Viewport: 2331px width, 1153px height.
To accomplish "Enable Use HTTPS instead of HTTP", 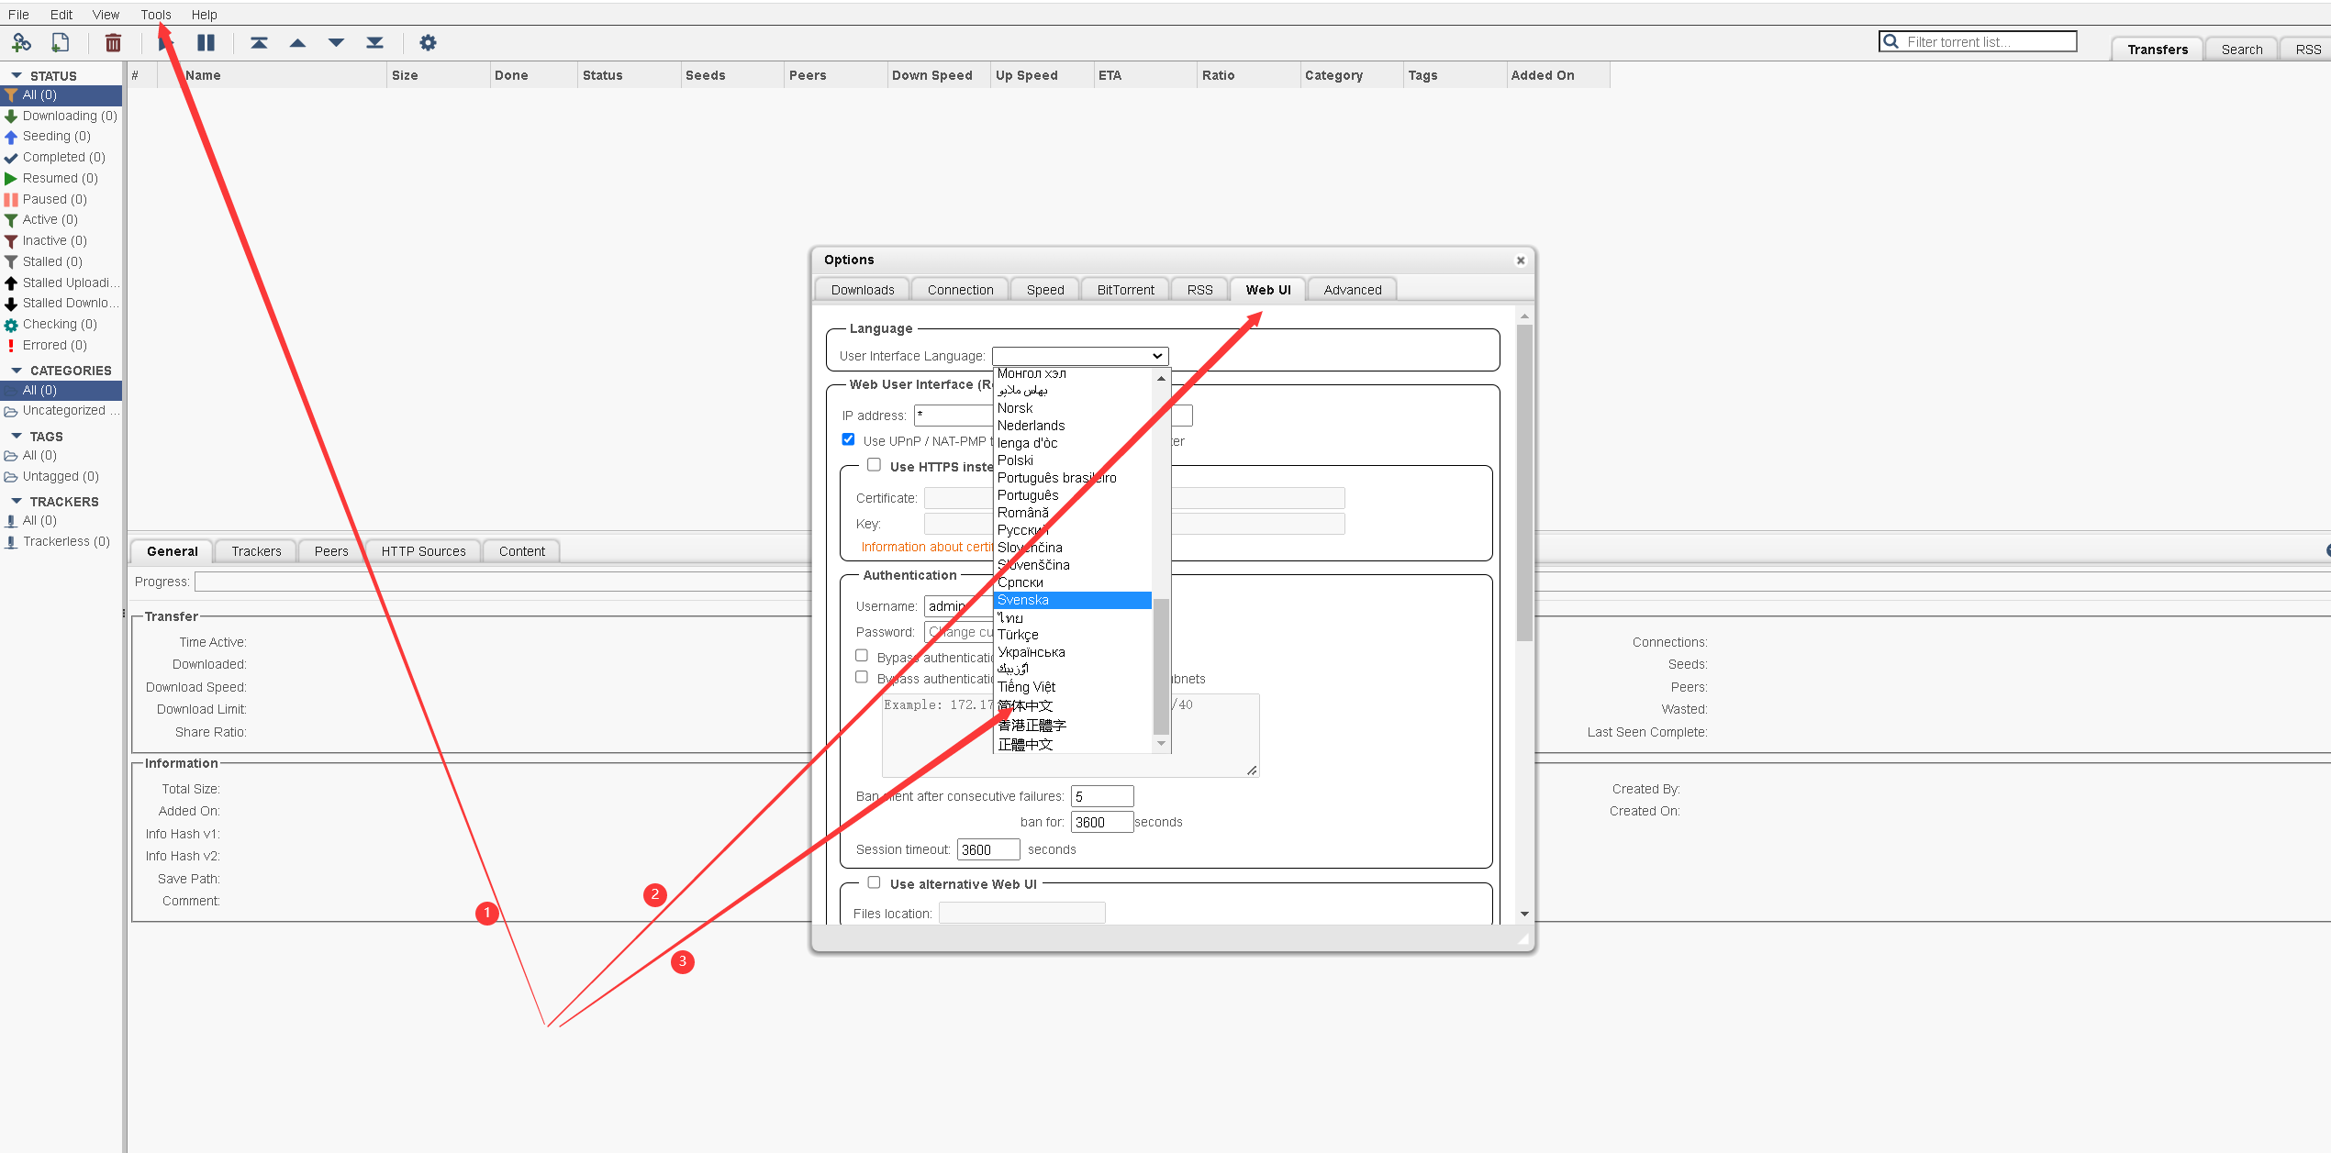I will pyautogui.click(x=874, y=465).
